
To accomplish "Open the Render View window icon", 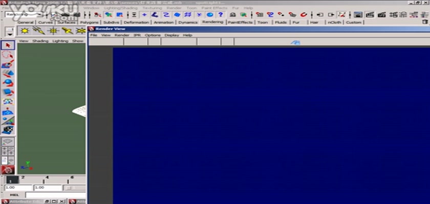I will pos(358,14).
